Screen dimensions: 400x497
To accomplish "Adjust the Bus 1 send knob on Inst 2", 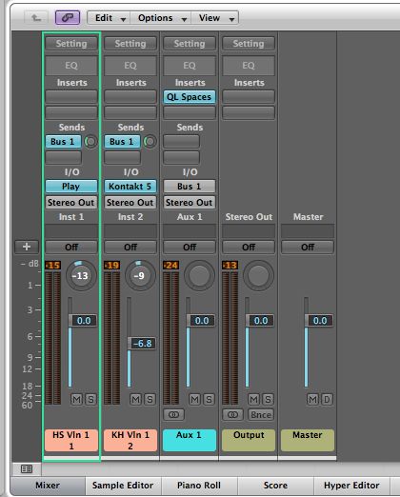I will click(x=150, y=142).
